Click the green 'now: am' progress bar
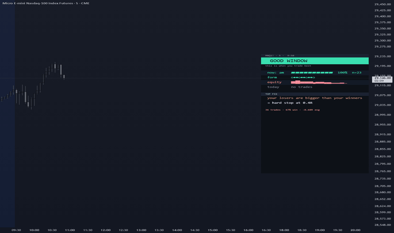Viewport: 394px width, 233px height. click(x=312, y=72)
